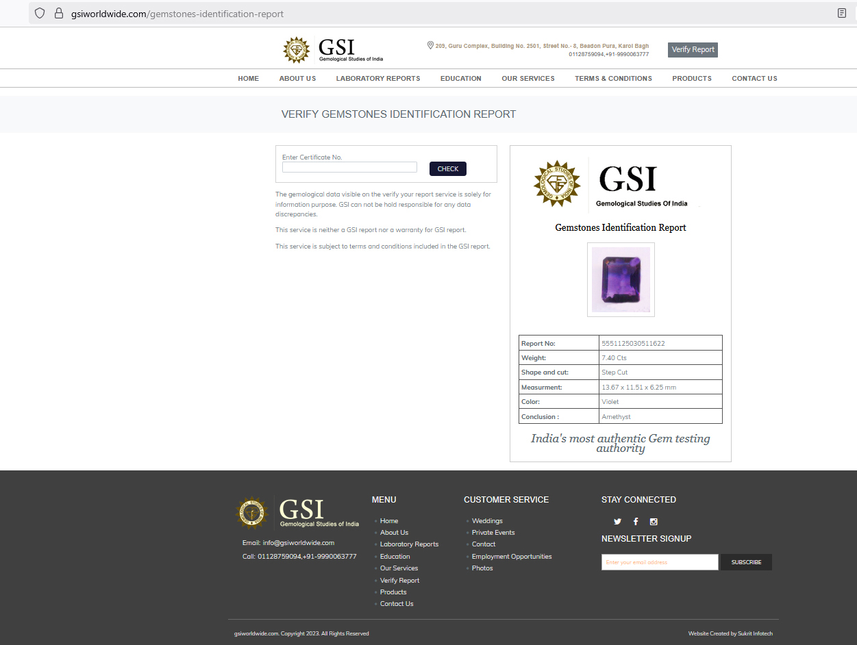This screenshot has height=645, width=857.
Task: Select the 13.67 x 11.51 x 6.25 mm measurement
Action: coord(638,388)
